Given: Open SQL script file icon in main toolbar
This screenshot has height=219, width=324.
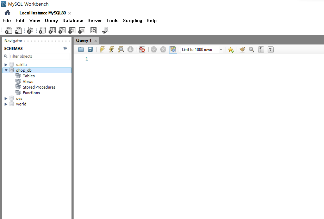Looking at the screenshot, I should [x=18, y=30].
